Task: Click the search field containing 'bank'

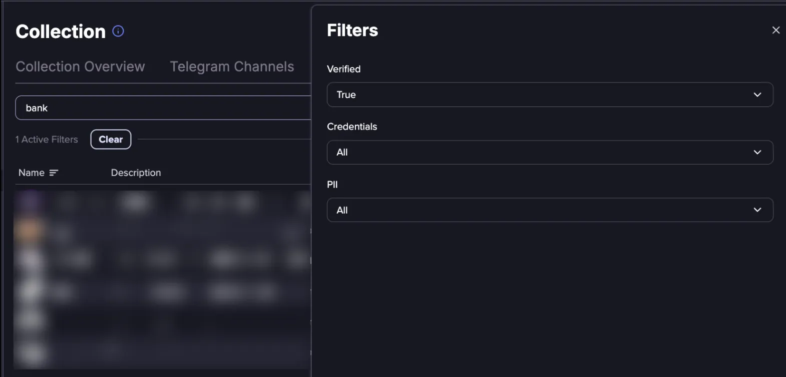Action: pyautogui.click(x=163, y=108)
